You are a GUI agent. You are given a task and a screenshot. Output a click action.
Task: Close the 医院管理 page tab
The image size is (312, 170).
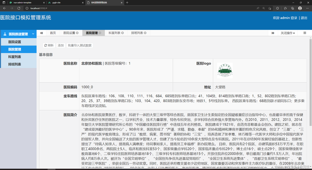[x=100, y=33]
